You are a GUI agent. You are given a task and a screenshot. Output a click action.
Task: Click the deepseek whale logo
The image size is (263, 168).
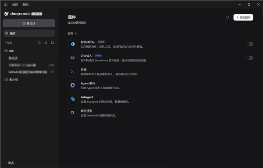(6, 14)
